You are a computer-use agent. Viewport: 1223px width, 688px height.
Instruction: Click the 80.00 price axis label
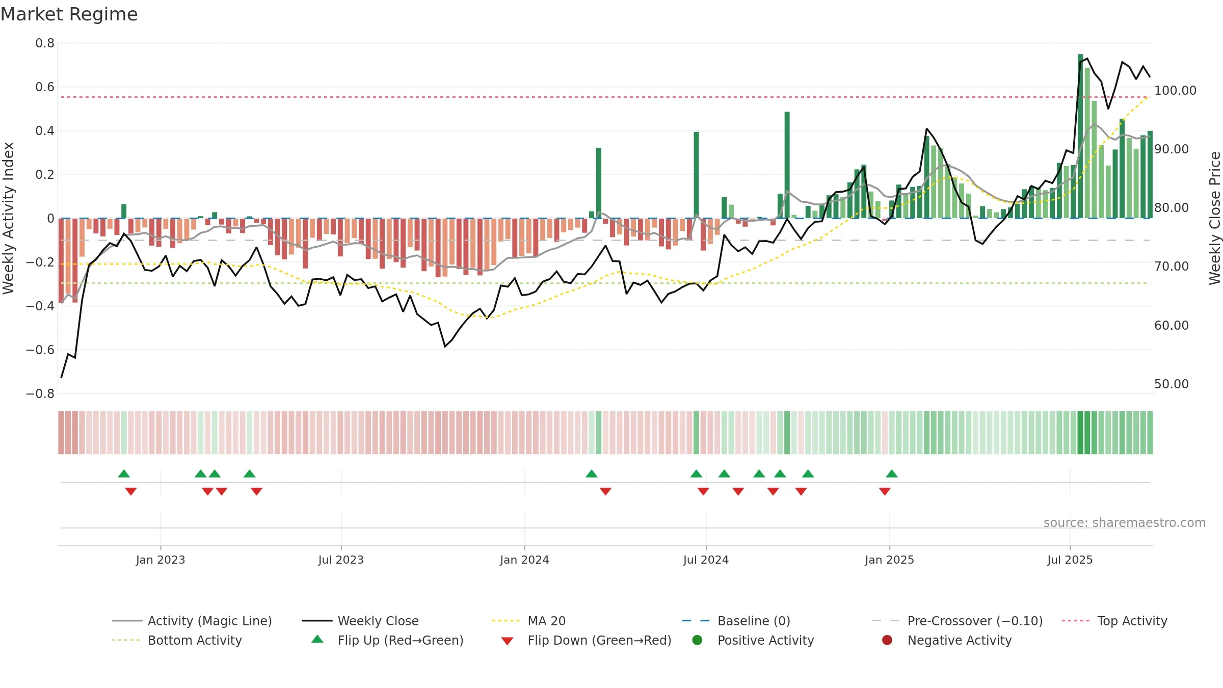1172,208
